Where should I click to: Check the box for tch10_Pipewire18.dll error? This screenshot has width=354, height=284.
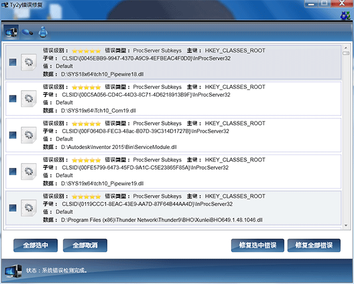click(12, 62)
